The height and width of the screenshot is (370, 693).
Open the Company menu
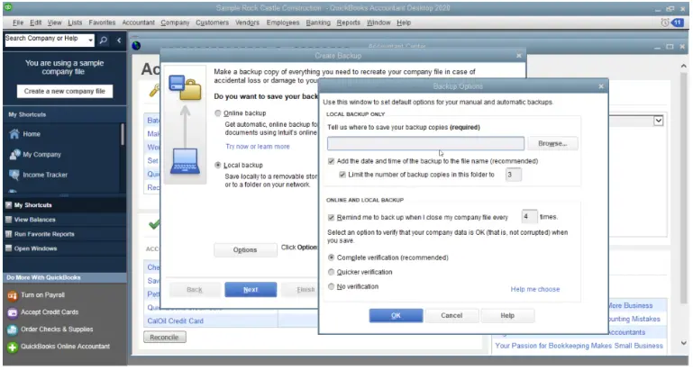[175, 23]
